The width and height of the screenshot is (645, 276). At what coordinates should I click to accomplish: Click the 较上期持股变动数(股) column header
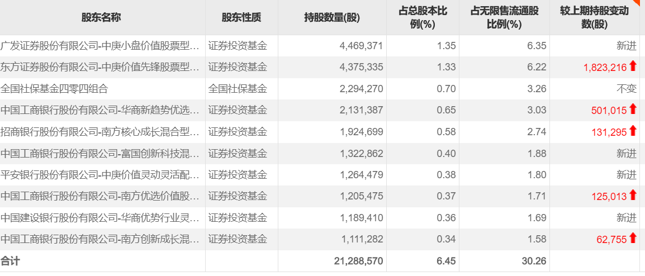594,17
